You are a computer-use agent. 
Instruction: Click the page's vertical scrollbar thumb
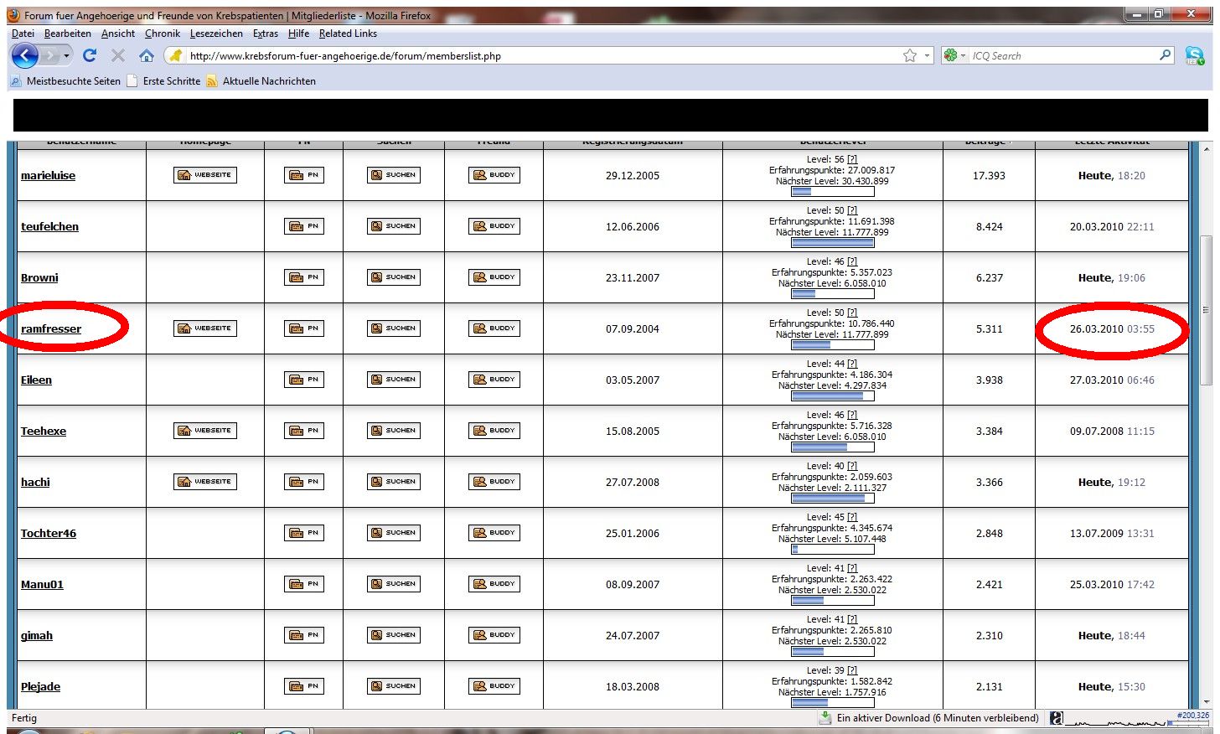point(1206,309)
